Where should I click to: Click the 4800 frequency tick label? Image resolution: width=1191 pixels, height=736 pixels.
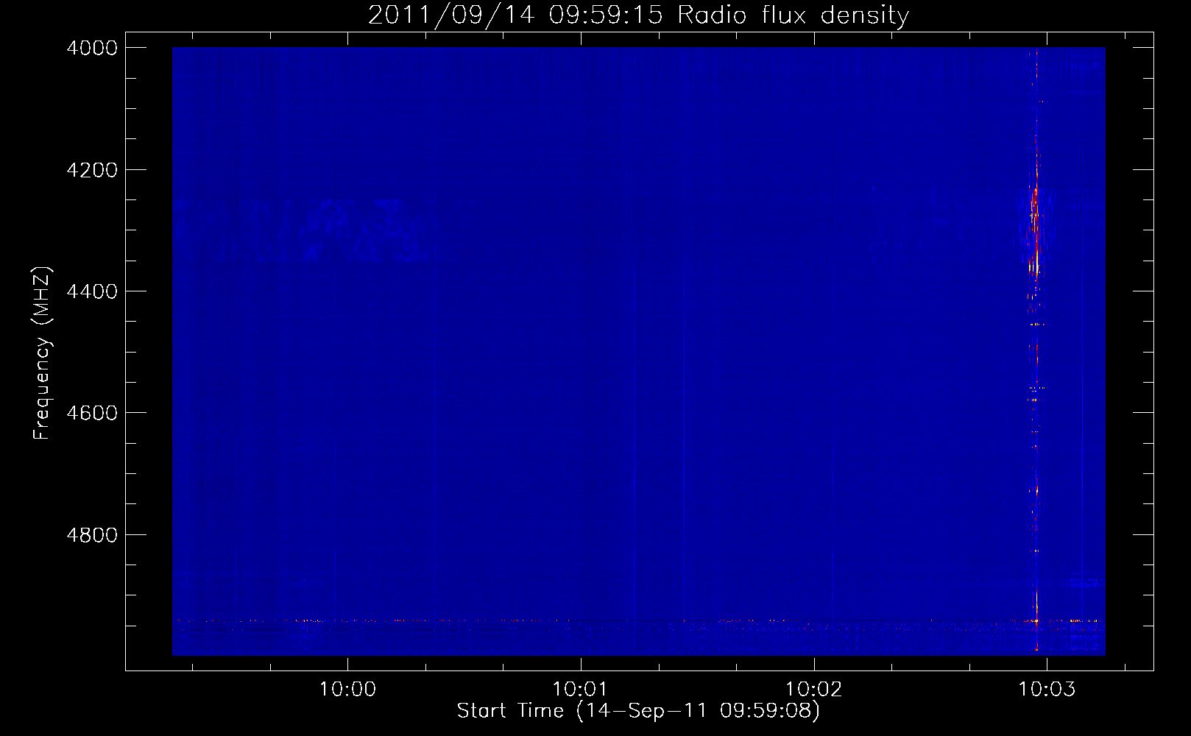[x=92, y=535]
